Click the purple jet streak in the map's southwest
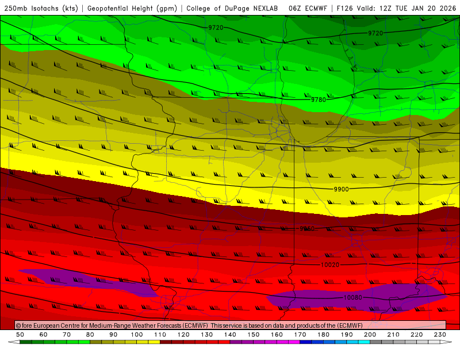The height and width of the screenshot is (345, 460). click(88, 282)
